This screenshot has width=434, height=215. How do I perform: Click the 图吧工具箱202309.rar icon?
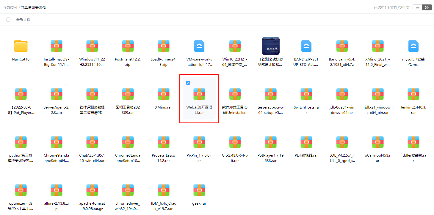tap(128, 94)
